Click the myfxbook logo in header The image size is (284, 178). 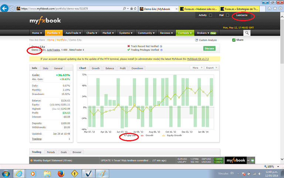(x=45, y=20)
